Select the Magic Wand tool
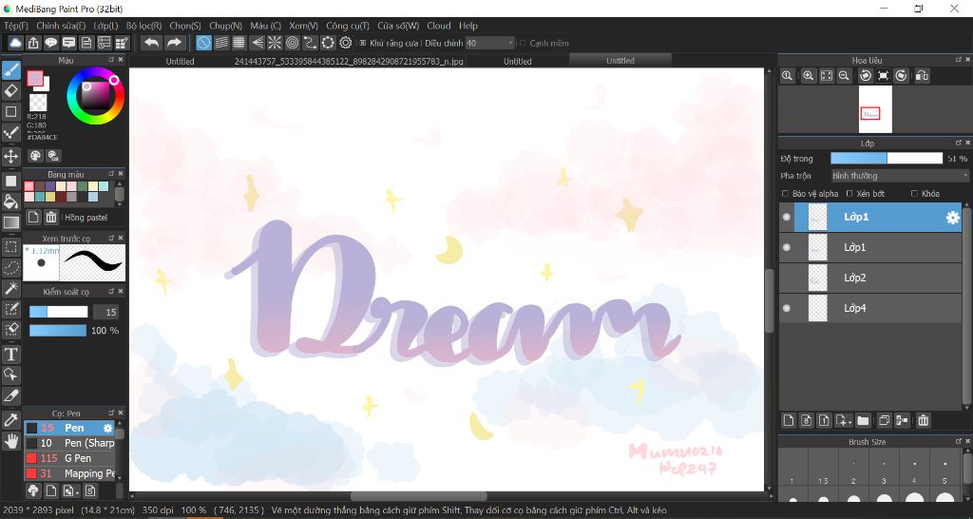The width and height of the screenshot is (973, 519). [x=11, y=288]
